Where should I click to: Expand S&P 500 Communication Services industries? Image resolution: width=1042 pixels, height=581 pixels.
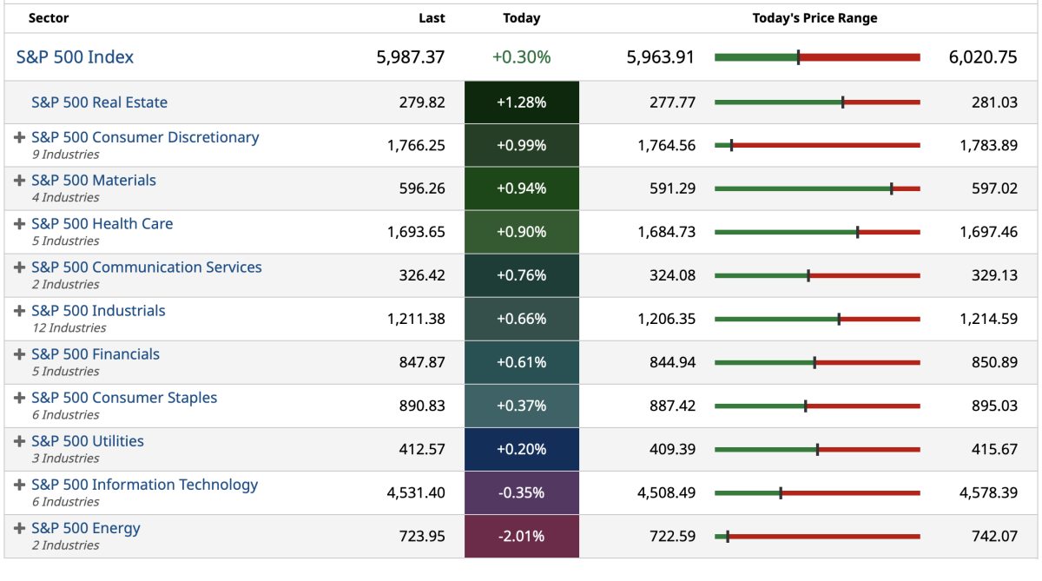tap(20, 267)
